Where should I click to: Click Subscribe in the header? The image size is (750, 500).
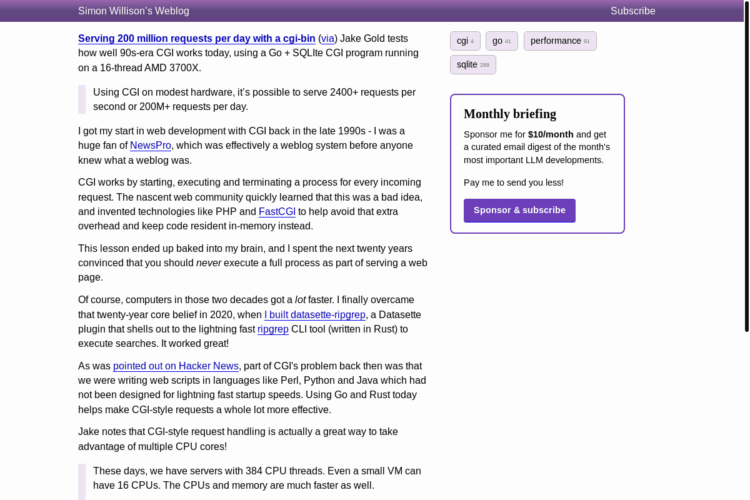pos(632,11)
